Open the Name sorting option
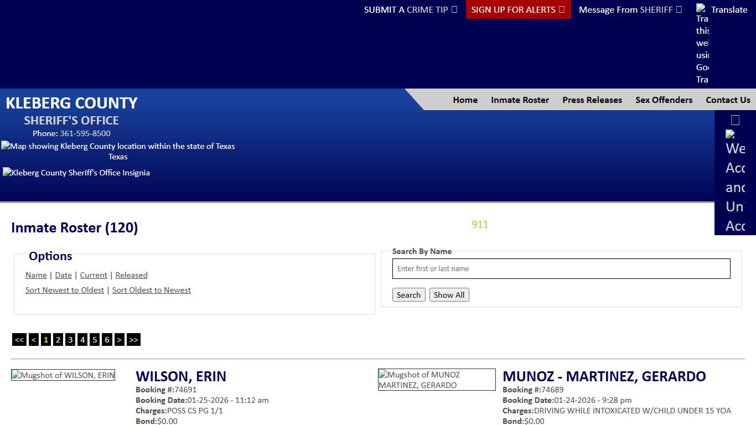This screenshot has height=425, width=756. pyautogui.click(x=36, y=275)
